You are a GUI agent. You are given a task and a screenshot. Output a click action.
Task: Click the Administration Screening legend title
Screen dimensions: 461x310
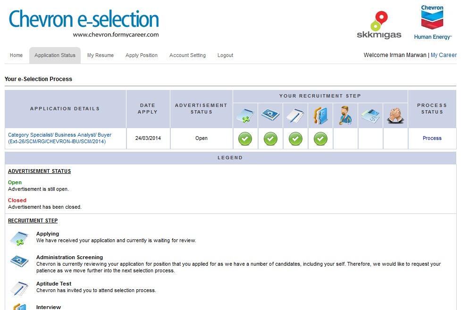(69, 257)
